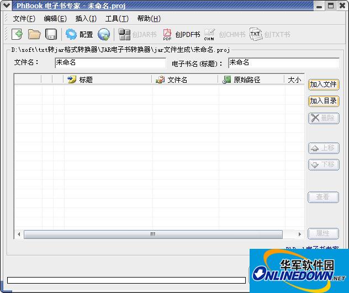Click the 删除 button with X icon
This screenshot has width=349, height=293.
click(x=324, y=118)
